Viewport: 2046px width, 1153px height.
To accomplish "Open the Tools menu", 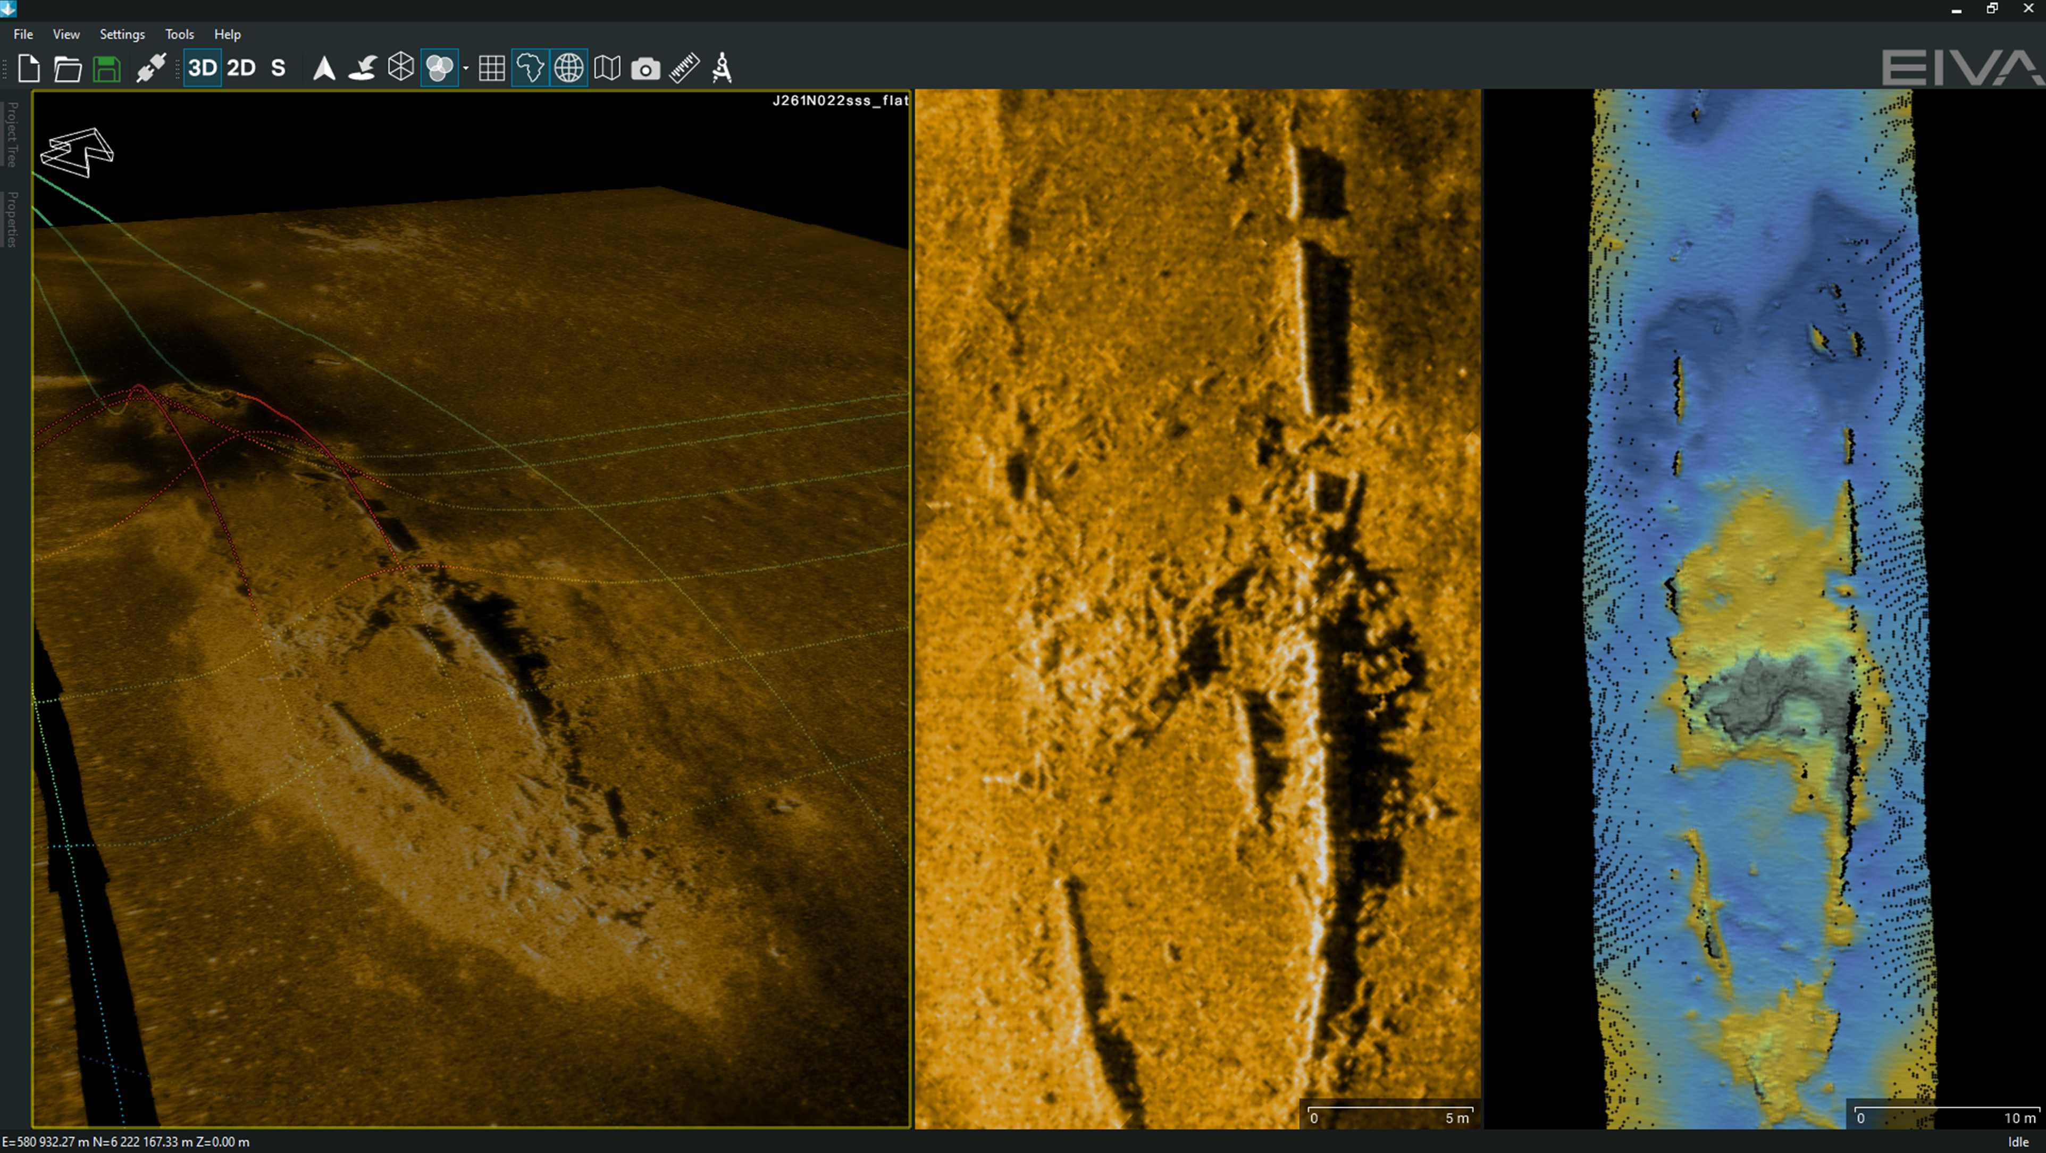I will click(x=179, y=34).
